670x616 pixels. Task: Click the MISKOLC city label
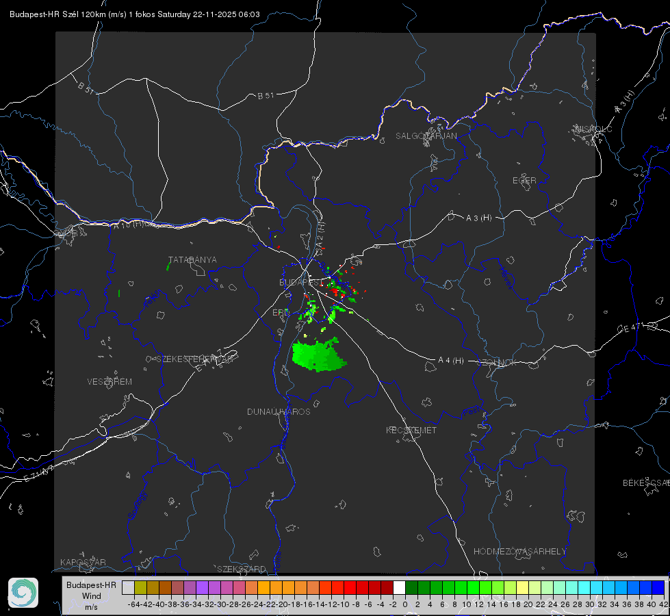(x=593, y=129)
